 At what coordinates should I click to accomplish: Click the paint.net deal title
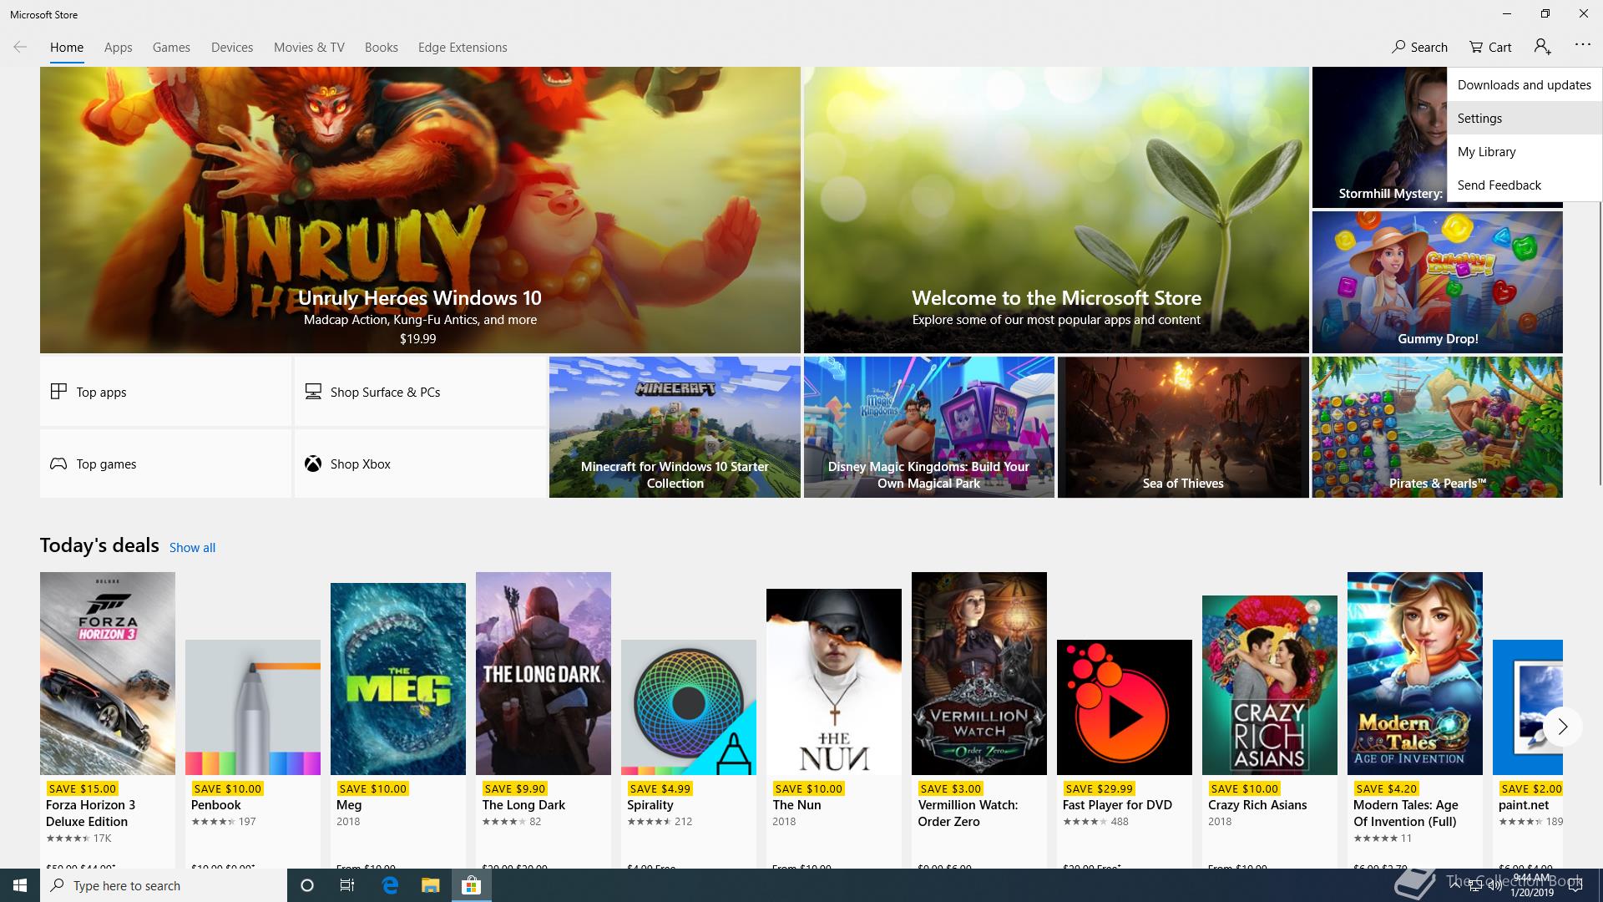pos(1524,805)
